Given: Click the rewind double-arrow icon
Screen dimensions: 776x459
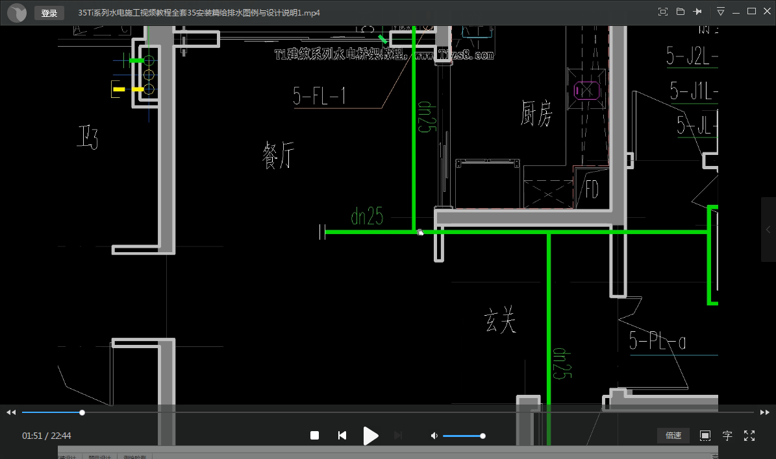Looking at the screenshot, I should [11, 412].
